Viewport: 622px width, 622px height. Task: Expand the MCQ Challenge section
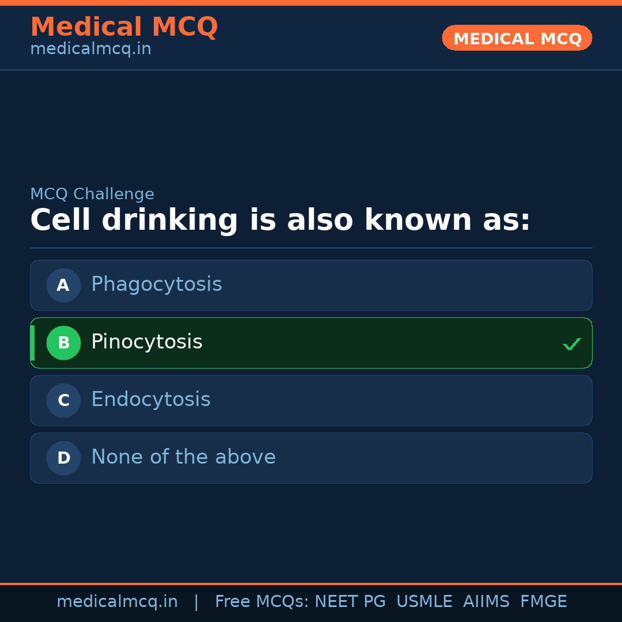[x=92, y=194]
